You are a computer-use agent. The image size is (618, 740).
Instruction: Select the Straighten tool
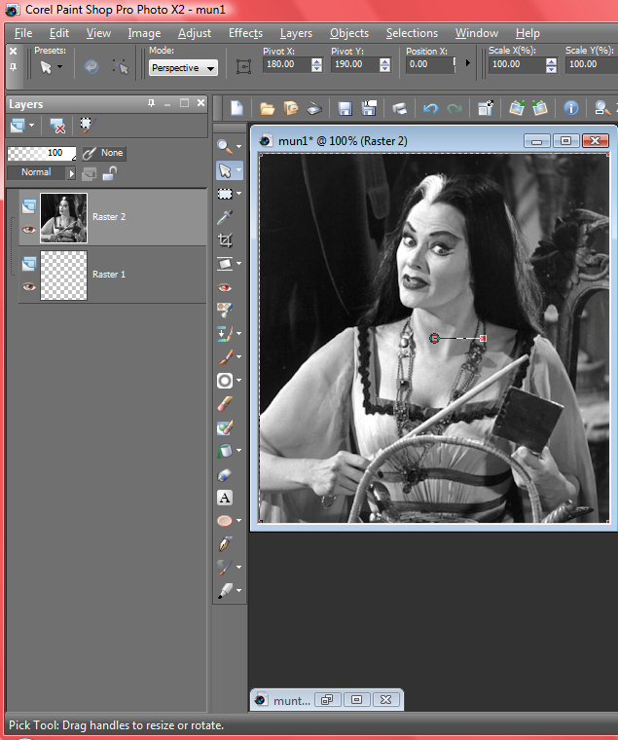pos(225,263)
